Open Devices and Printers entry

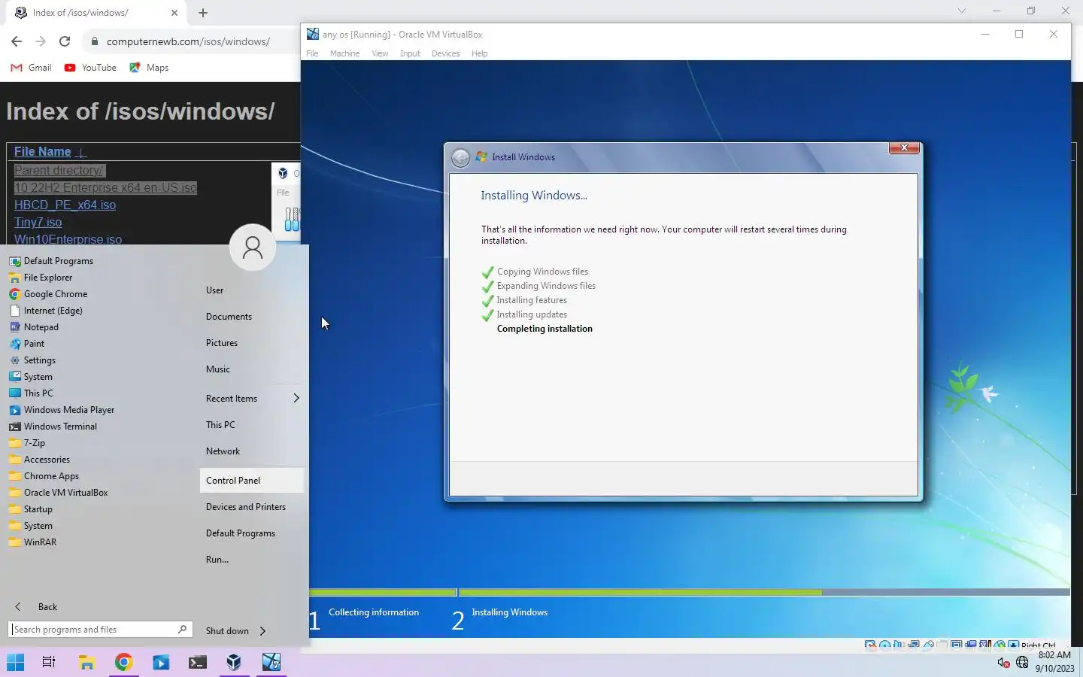[246, 507]
